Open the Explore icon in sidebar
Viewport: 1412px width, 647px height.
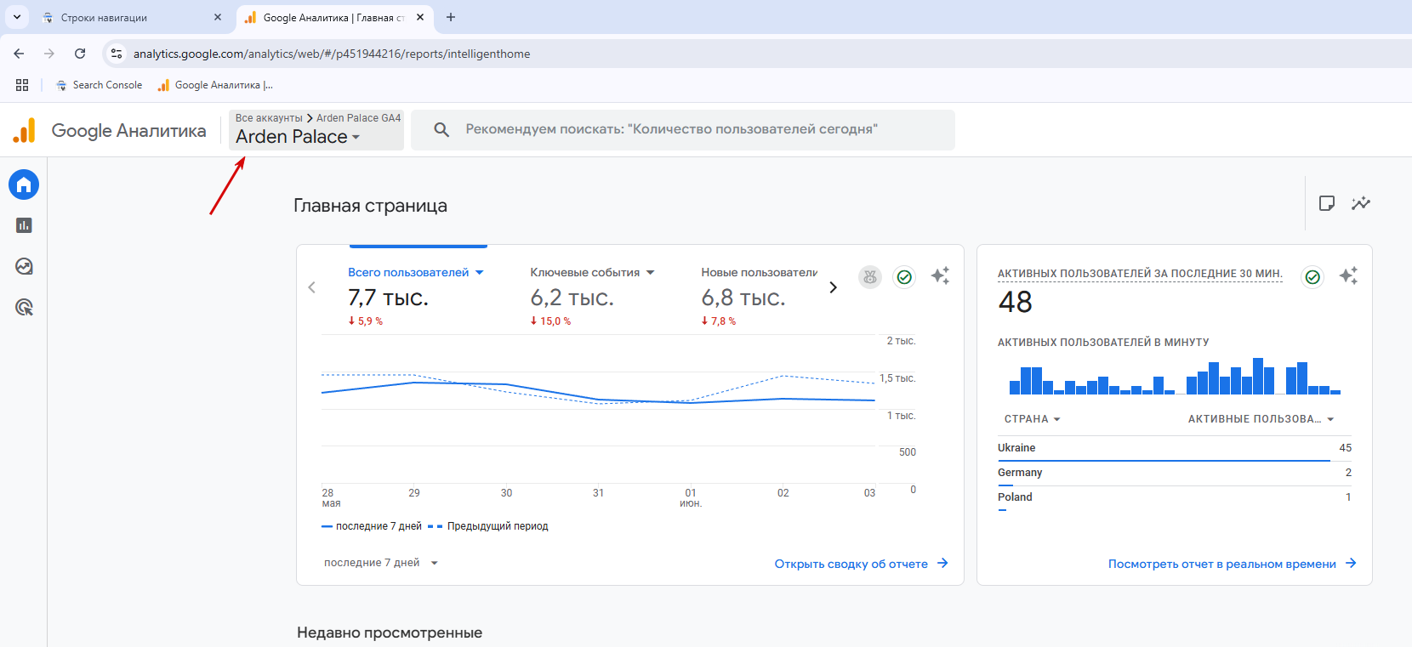24,266
